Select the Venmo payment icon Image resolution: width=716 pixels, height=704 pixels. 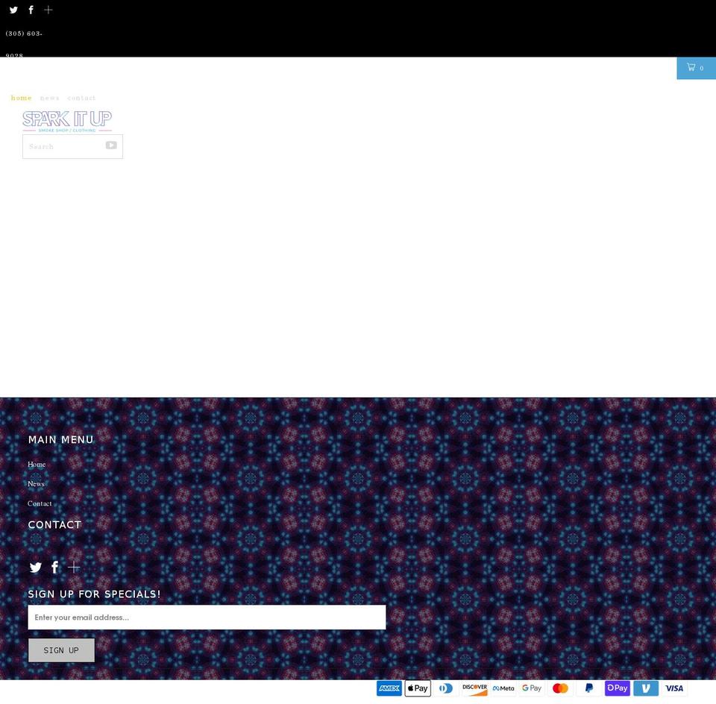[645, 688]
